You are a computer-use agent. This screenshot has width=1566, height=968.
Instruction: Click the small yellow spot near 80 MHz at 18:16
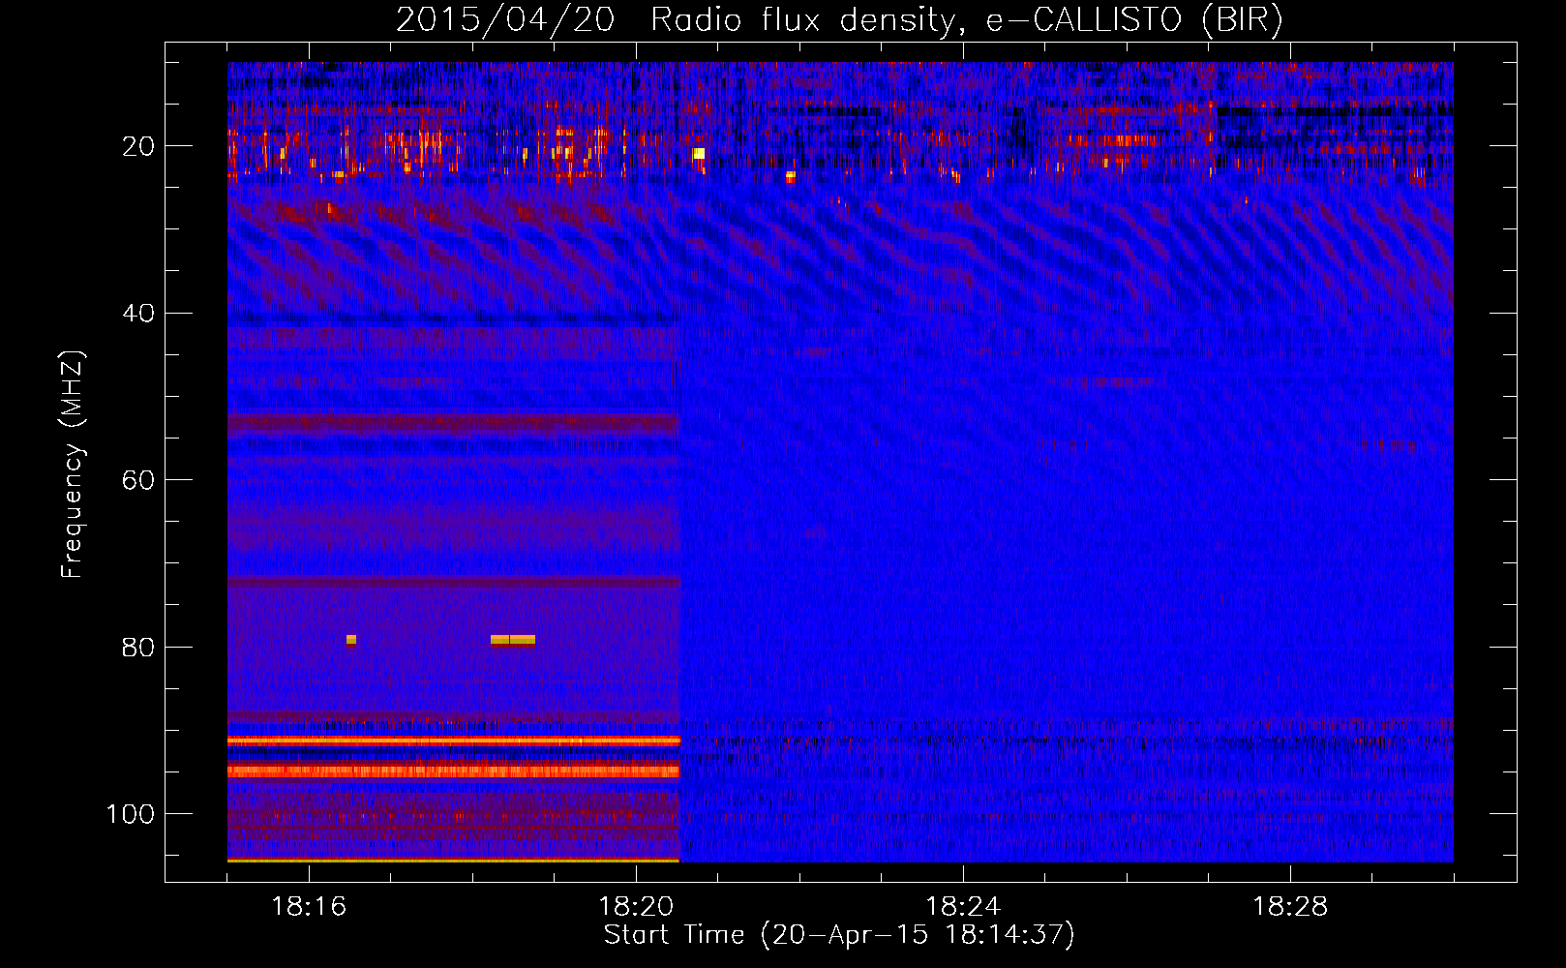point(351,639)
